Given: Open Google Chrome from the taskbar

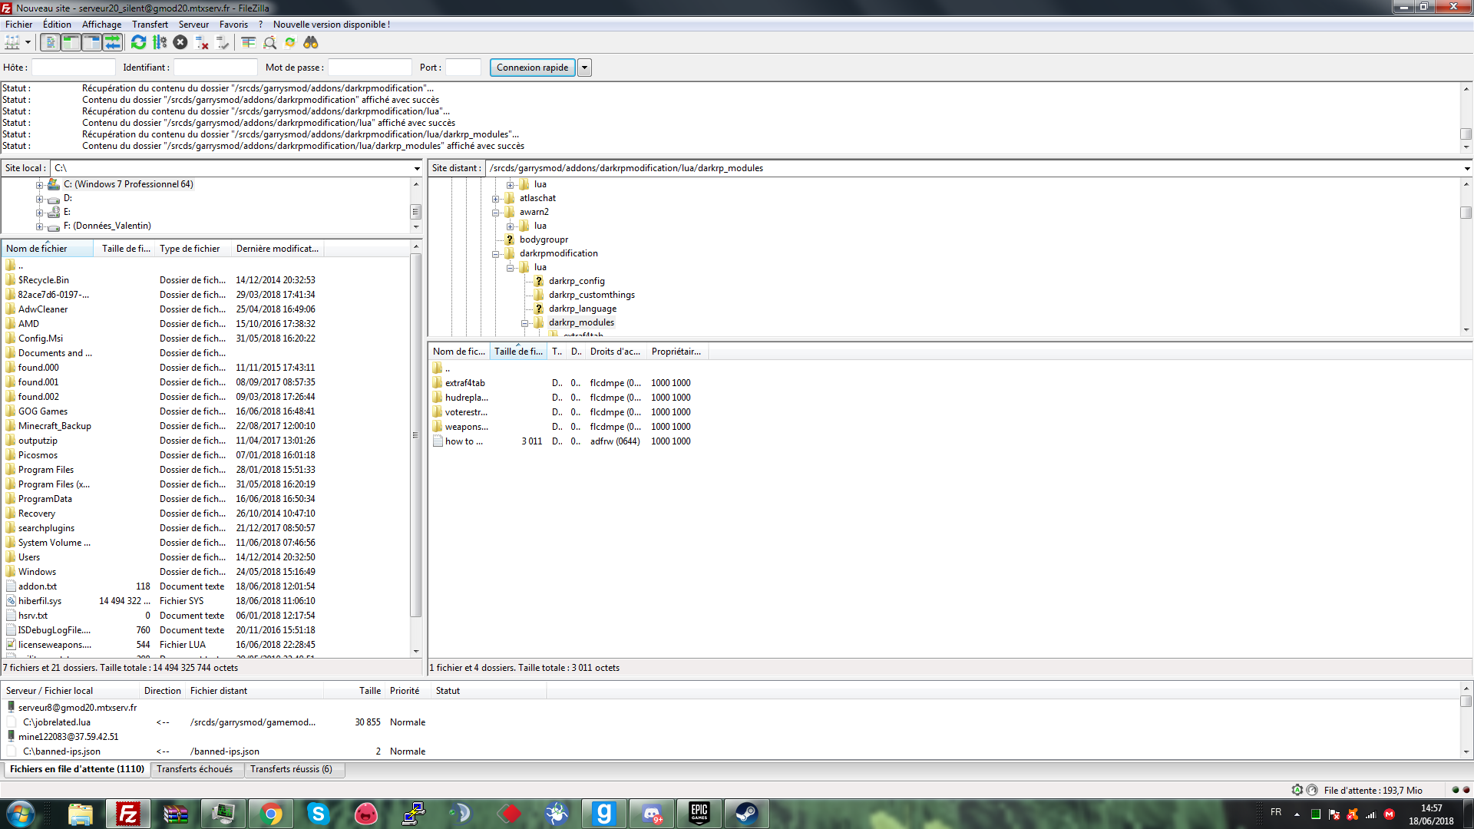Looking at the screenshot, I should 271,814.
